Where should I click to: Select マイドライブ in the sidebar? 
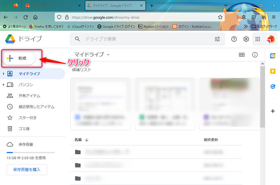point(32,74)
